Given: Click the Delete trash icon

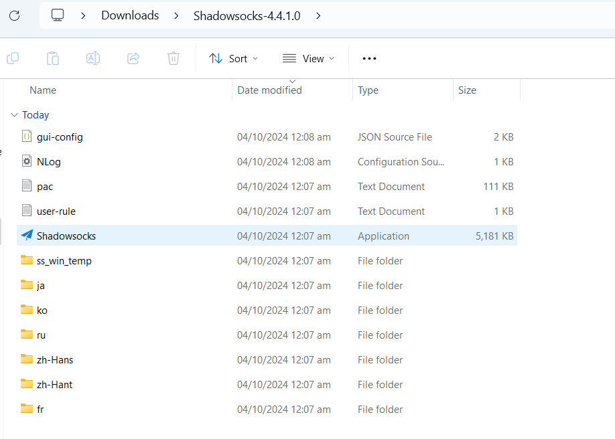Looking at the screenshot, I should click(x=174, y=58).
